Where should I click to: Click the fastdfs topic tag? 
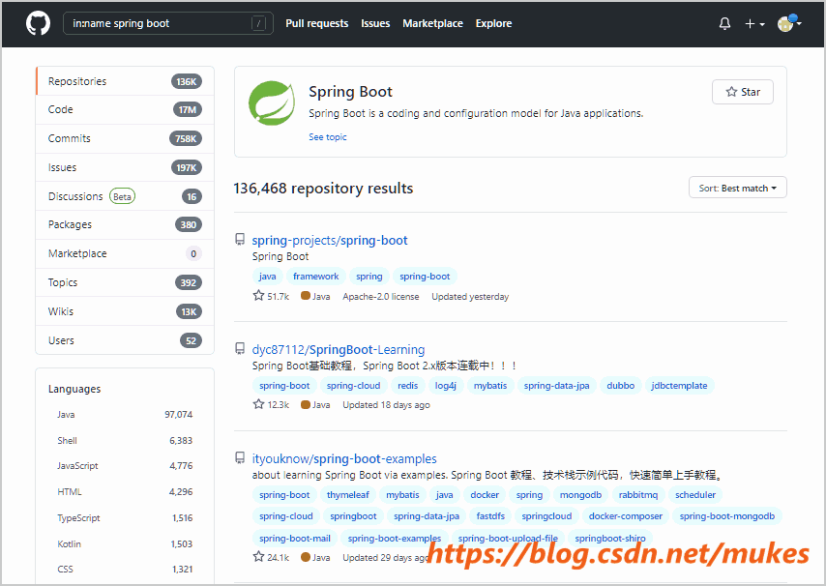click(x=490, y=516)
